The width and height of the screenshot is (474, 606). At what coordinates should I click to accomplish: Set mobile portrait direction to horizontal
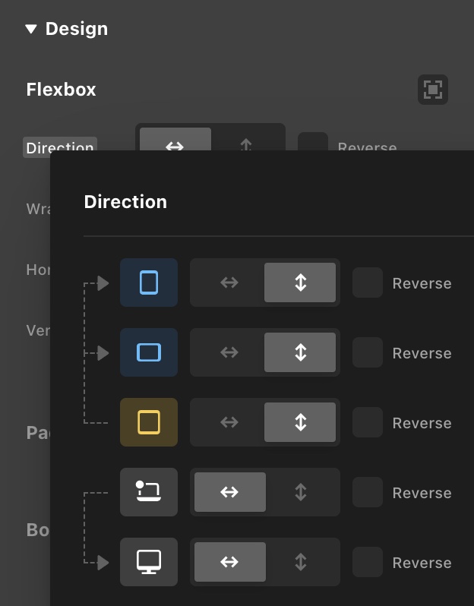tap(229, 282)
